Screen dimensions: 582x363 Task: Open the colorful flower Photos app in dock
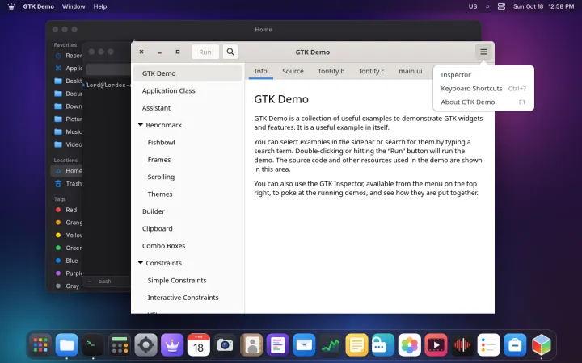click(x=409, y=345)
